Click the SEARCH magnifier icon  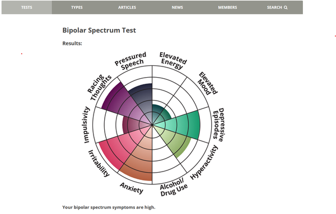[286, 7]
